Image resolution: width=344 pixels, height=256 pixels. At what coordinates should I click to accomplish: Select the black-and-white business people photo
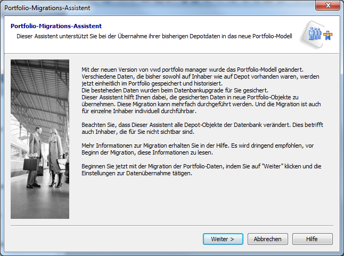(x=40, y=139)
